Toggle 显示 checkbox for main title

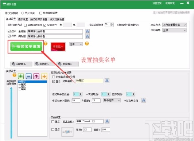pos(9,31)
